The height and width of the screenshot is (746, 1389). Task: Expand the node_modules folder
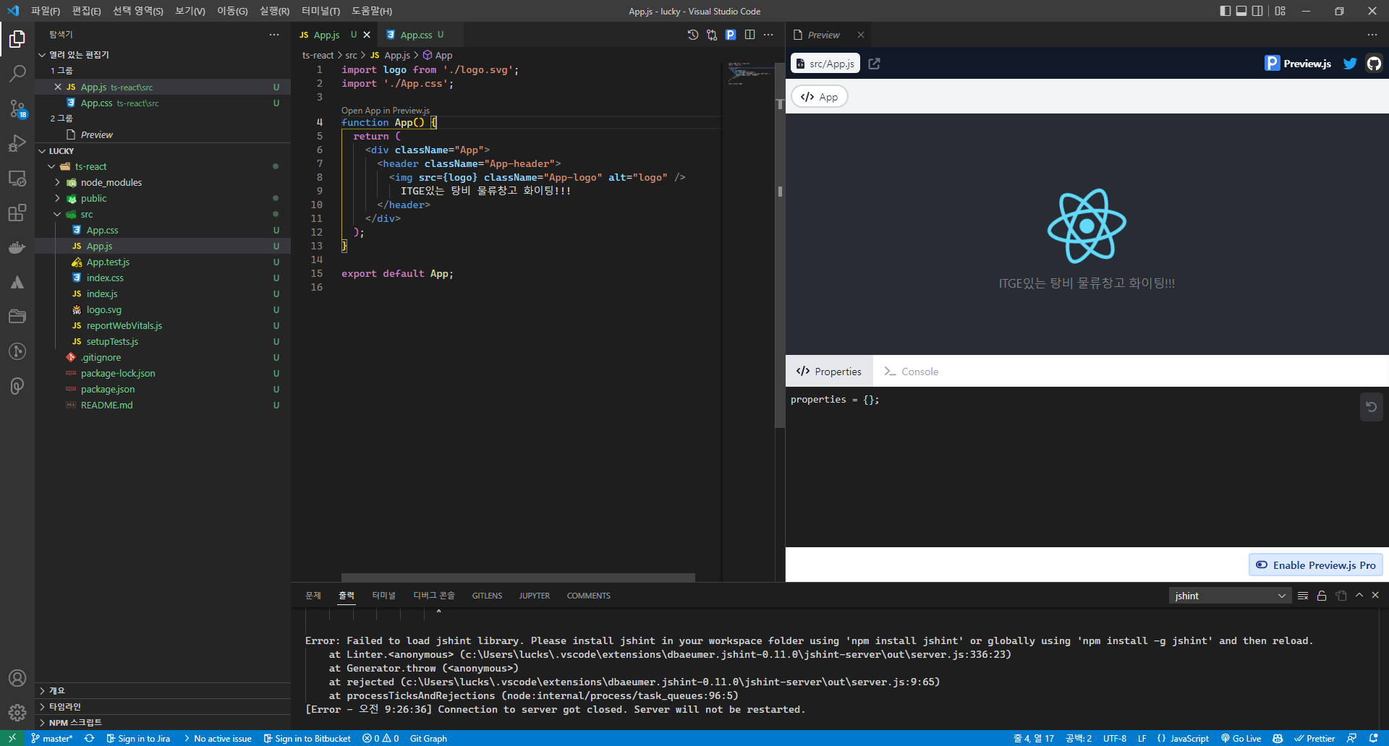pos(58,182)
